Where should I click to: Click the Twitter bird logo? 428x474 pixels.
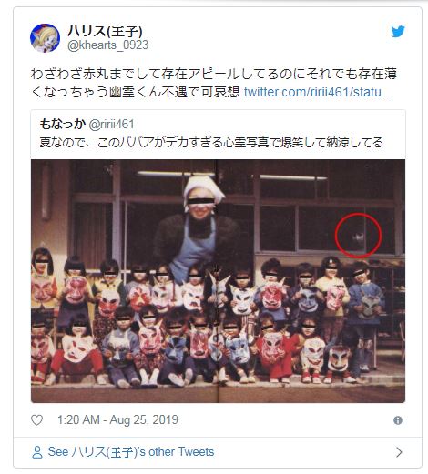pos(398,32)
